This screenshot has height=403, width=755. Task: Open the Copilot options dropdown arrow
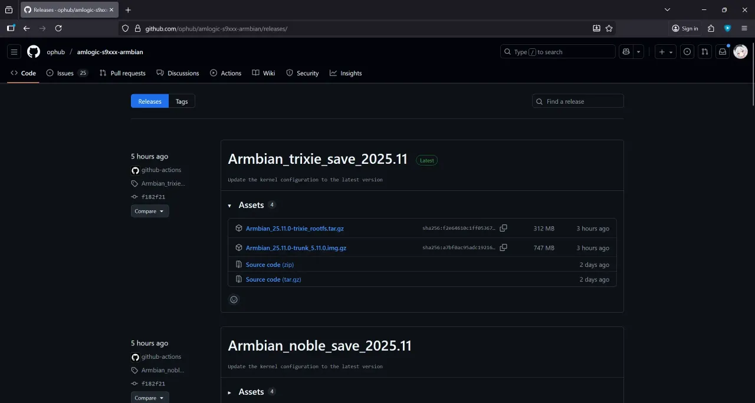pos(639,52)
